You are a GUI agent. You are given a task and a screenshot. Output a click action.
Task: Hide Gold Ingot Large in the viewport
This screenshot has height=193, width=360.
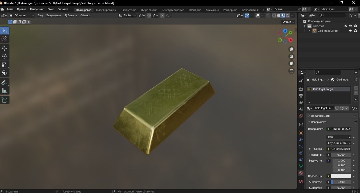click(350, 31)
